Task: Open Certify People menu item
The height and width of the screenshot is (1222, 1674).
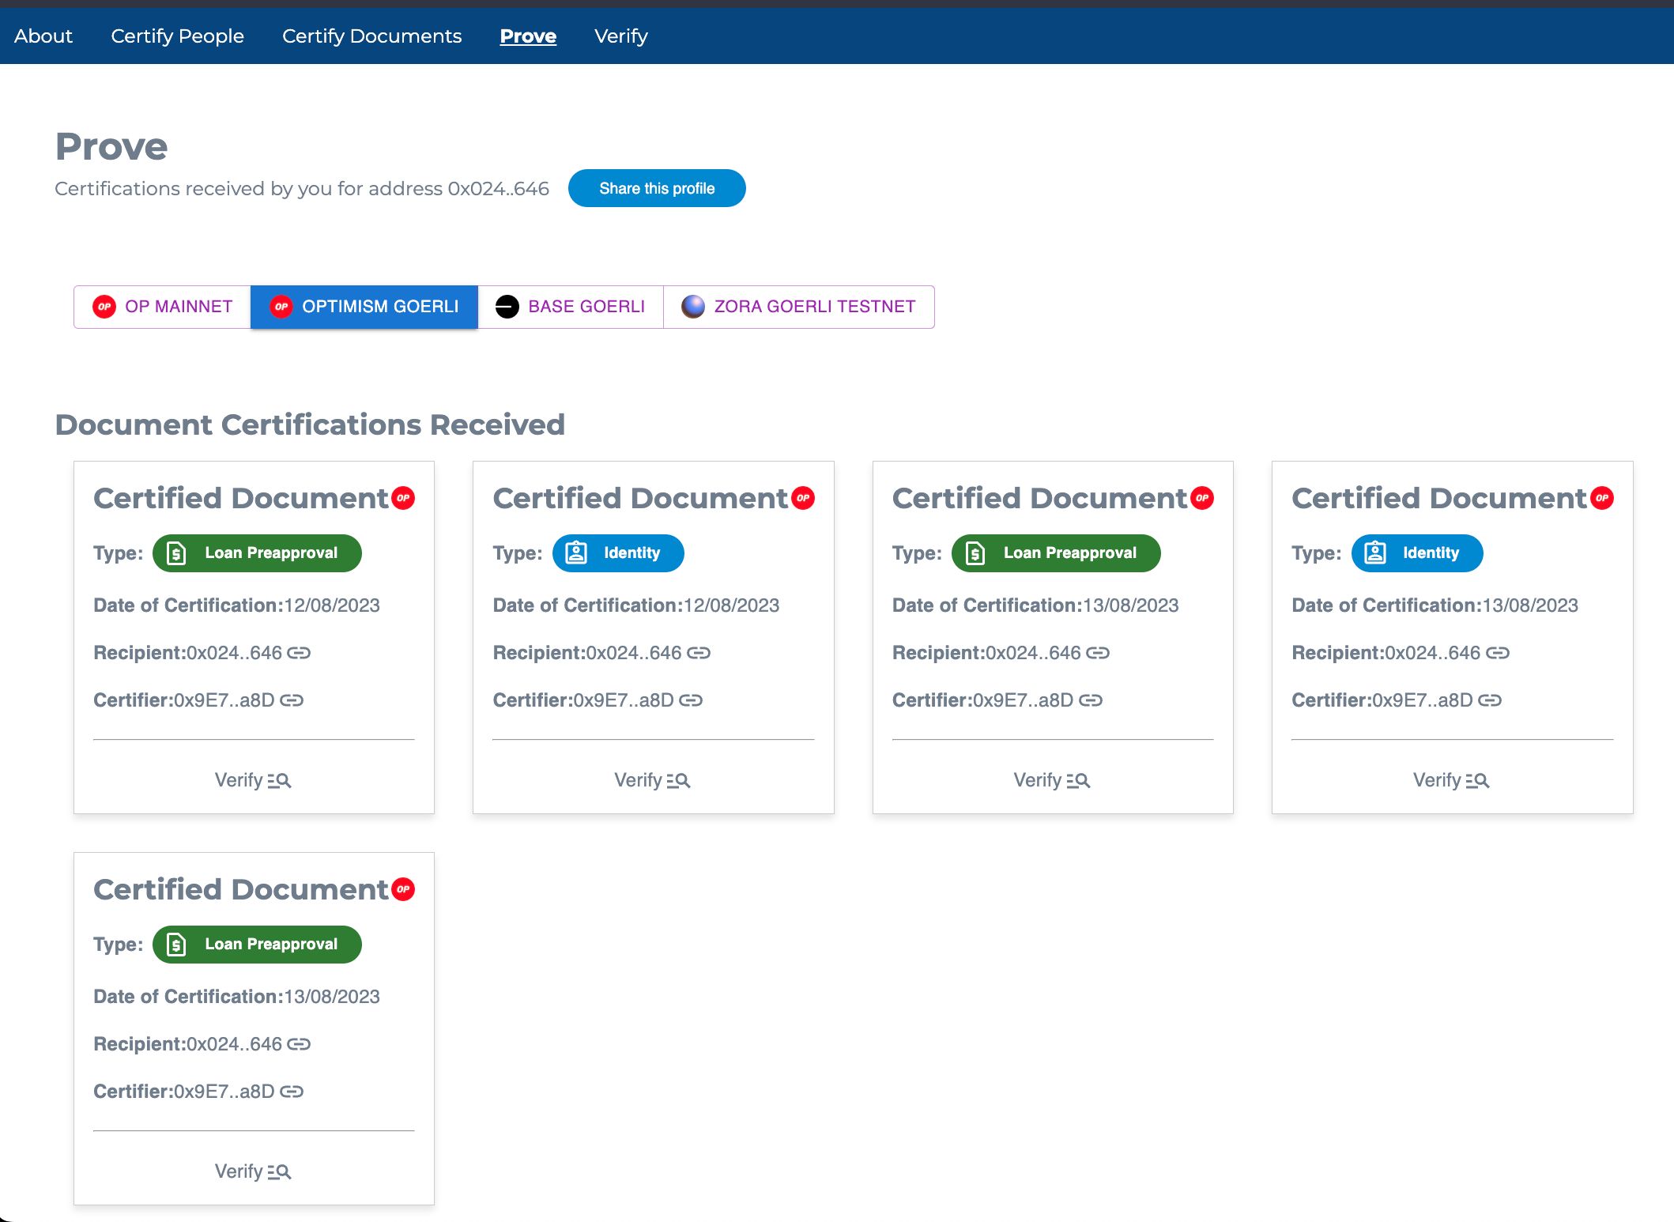Action: (x=177, y=36)
